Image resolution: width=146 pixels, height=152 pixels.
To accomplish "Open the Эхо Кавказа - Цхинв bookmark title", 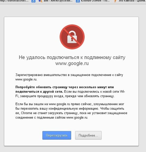I will click(x=132, y=1).
